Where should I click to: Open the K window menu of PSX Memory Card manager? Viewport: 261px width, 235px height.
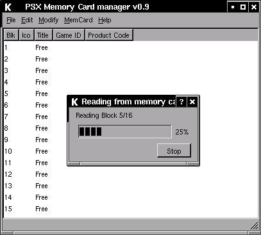point(8,7)
